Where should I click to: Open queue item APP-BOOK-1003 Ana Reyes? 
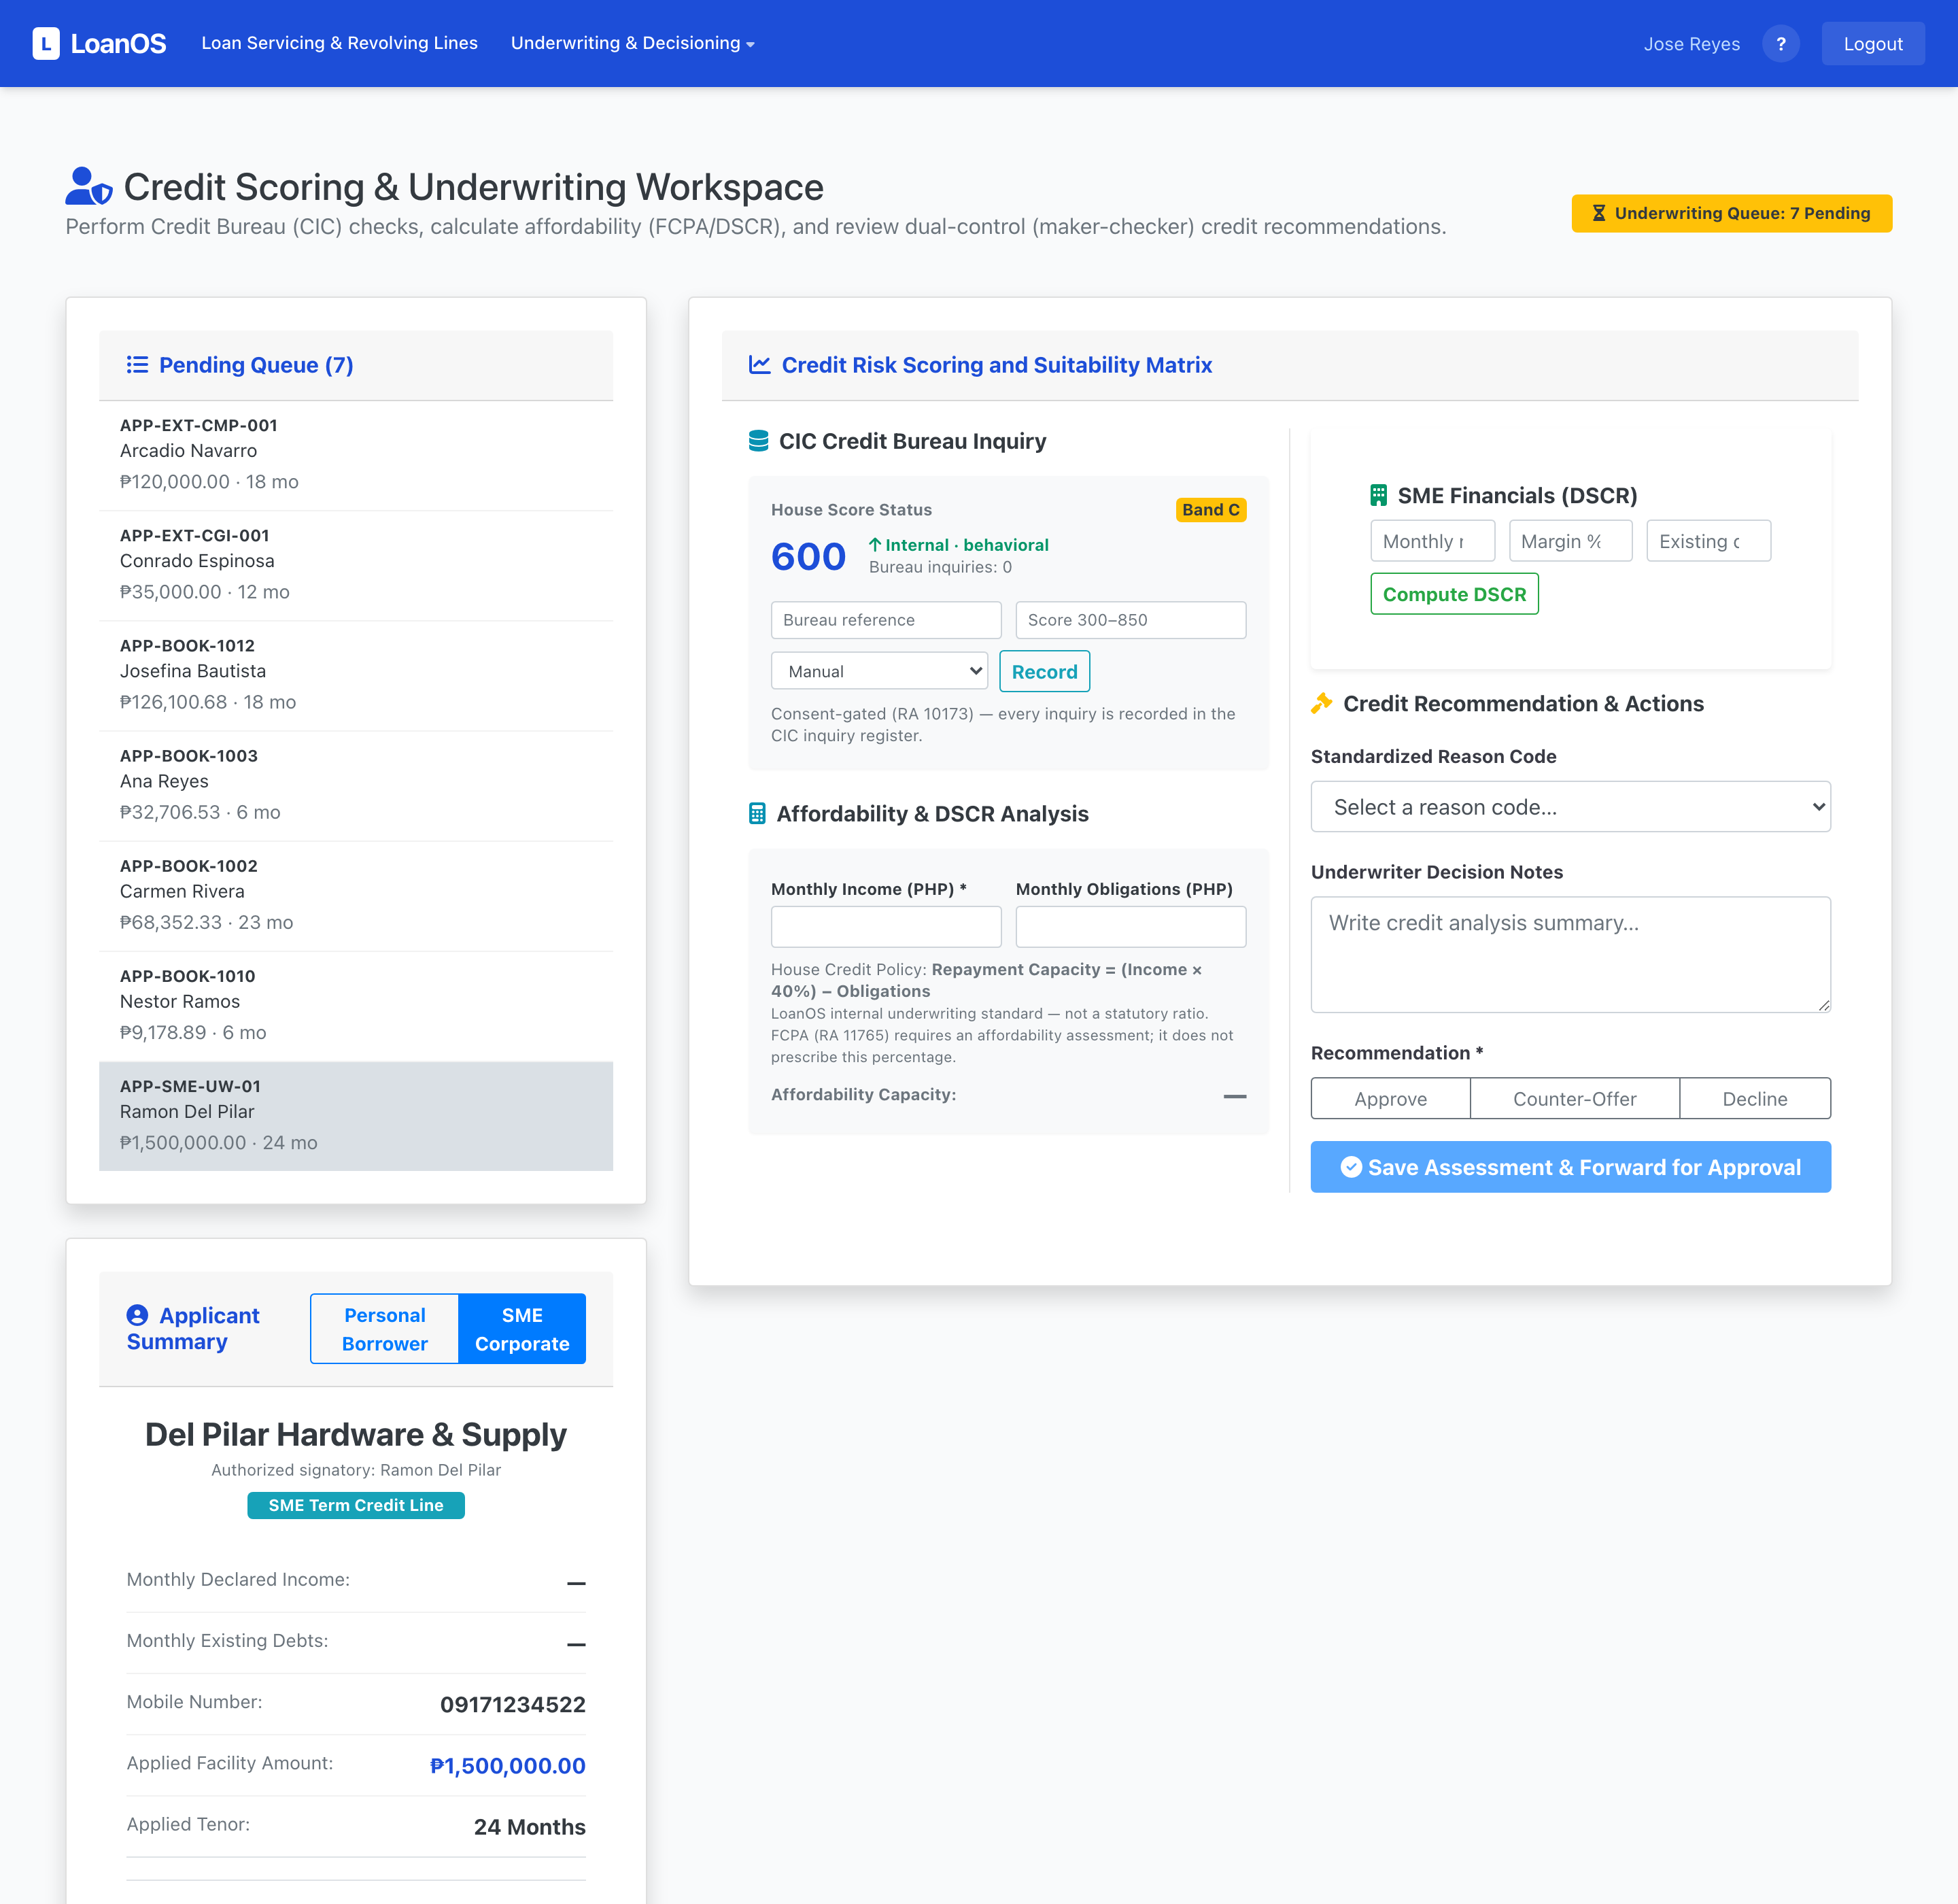[356, 786]
